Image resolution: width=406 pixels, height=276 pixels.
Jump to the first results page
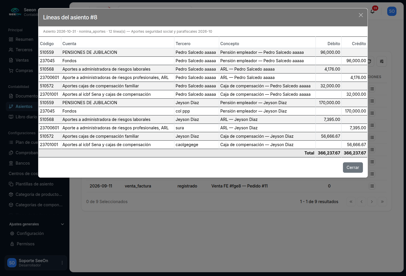351,202
